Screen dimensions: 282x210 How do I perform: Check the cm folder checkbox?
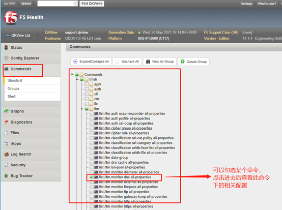[87, 99]
